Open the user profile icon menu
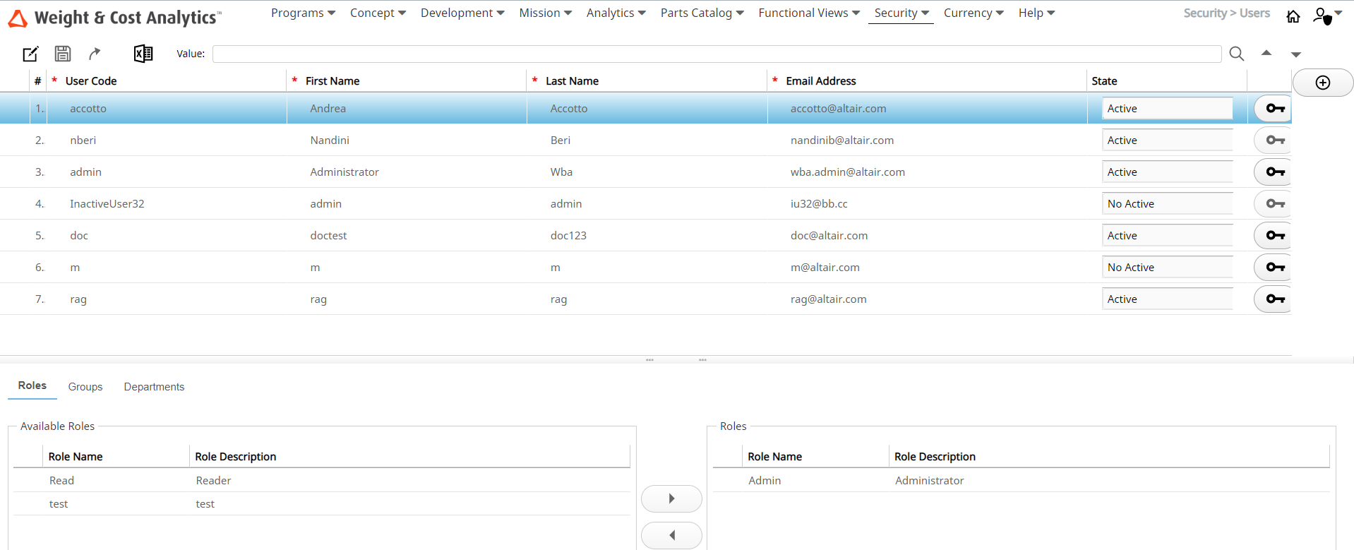Image resolution: width=1354 pixels, height=550 pixels. [1325, 16]
